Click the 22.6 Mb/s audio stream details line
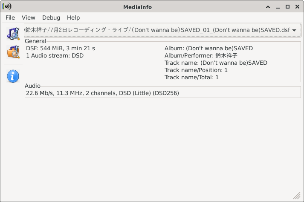Image resolution: width=304 pixels, height=202 pixels. 102,92
